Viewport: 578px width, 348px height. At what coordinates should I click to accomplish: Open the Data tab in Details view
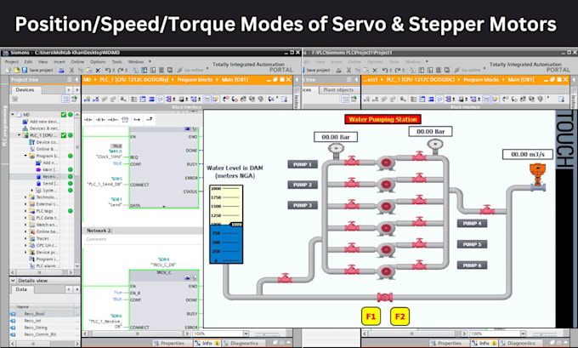[x=21, y=289]
